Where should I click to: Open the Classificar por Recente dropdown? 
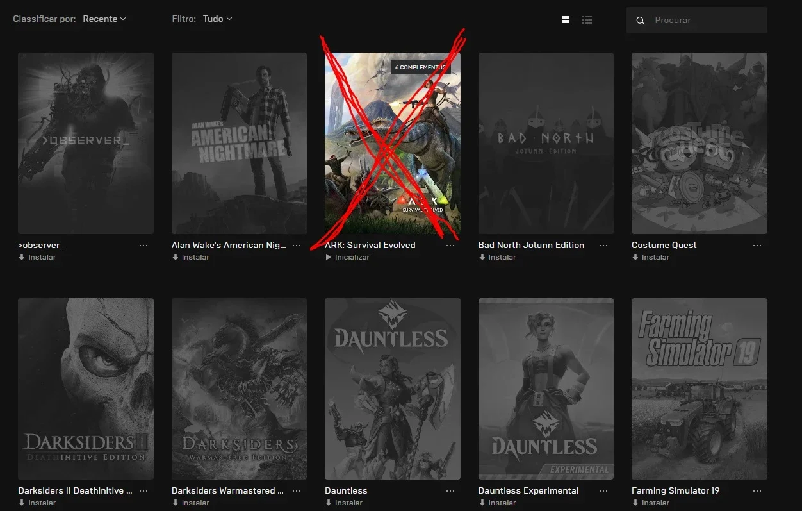[x=104, y=19]
